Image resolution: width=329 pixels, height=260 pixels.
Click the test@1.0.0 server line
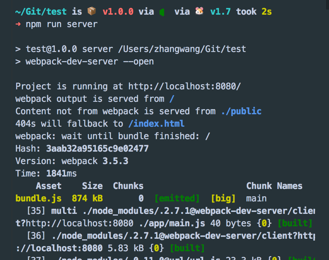coord(130,49)
